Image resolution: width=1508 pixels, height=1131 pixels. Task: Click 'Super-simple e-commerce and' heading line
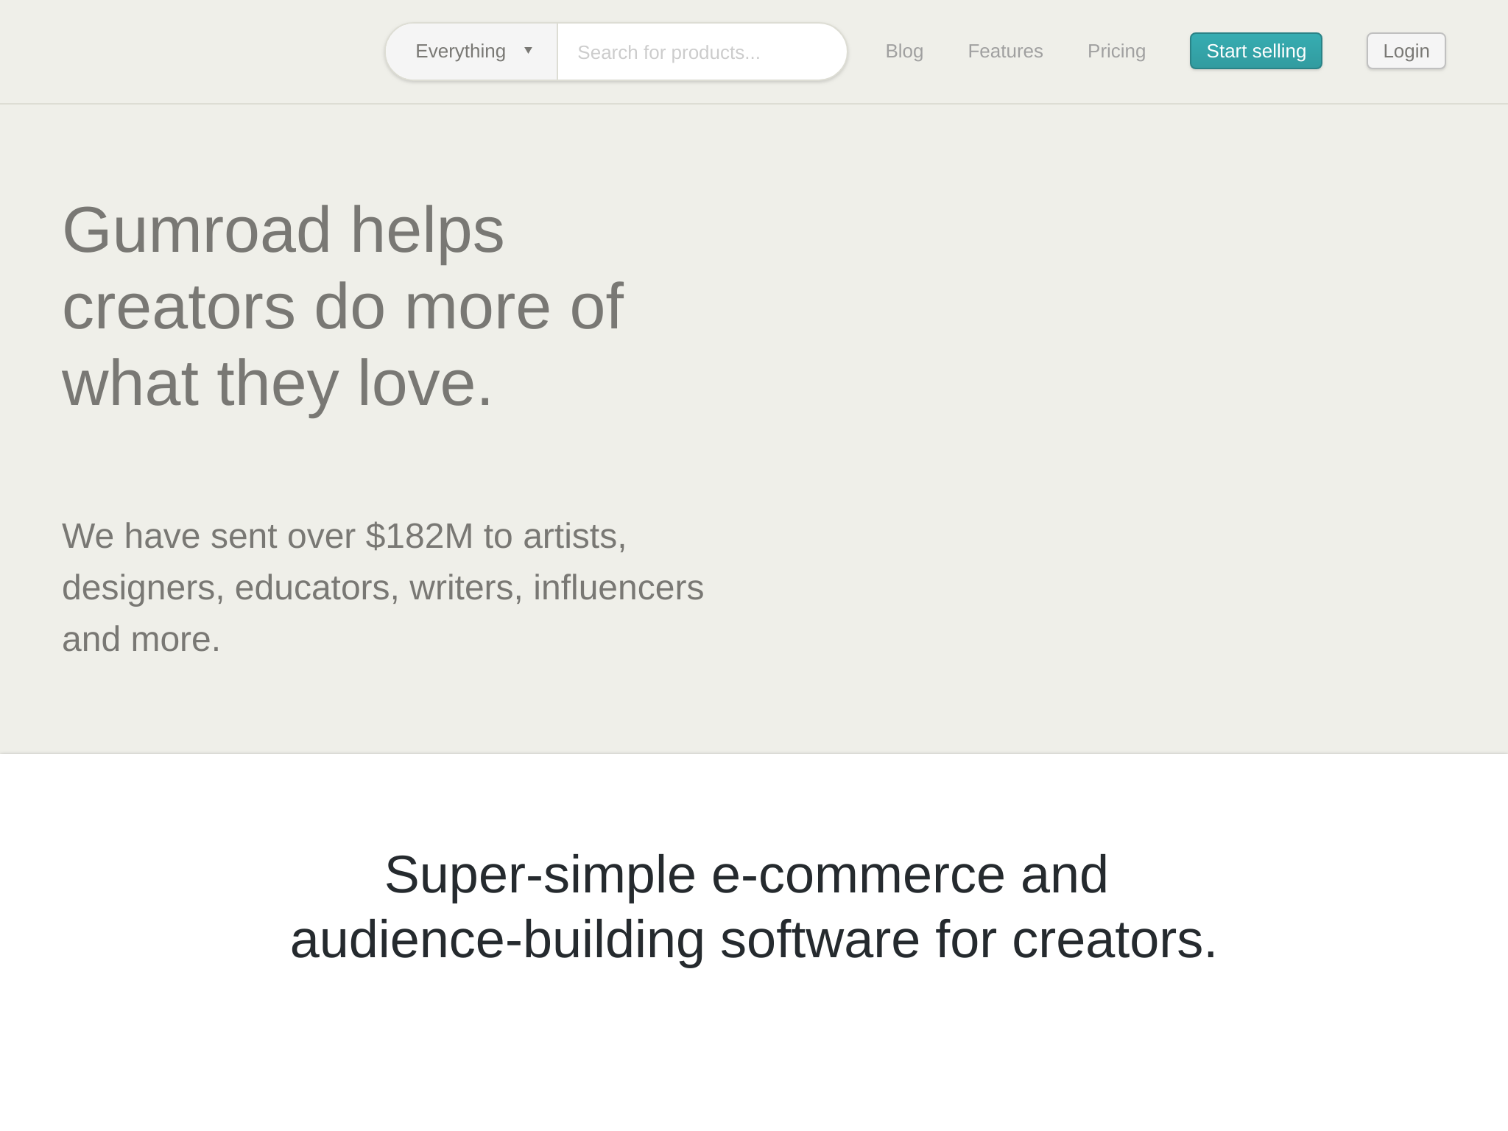point(746,875)
